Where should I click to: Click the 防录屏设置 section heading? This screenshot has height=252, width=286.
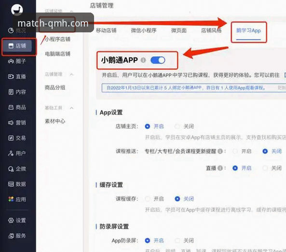[114, 226]
